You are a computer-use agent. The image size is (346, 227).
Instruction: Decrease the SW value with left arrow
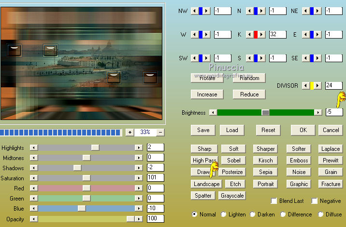click(x=194, y=58)
